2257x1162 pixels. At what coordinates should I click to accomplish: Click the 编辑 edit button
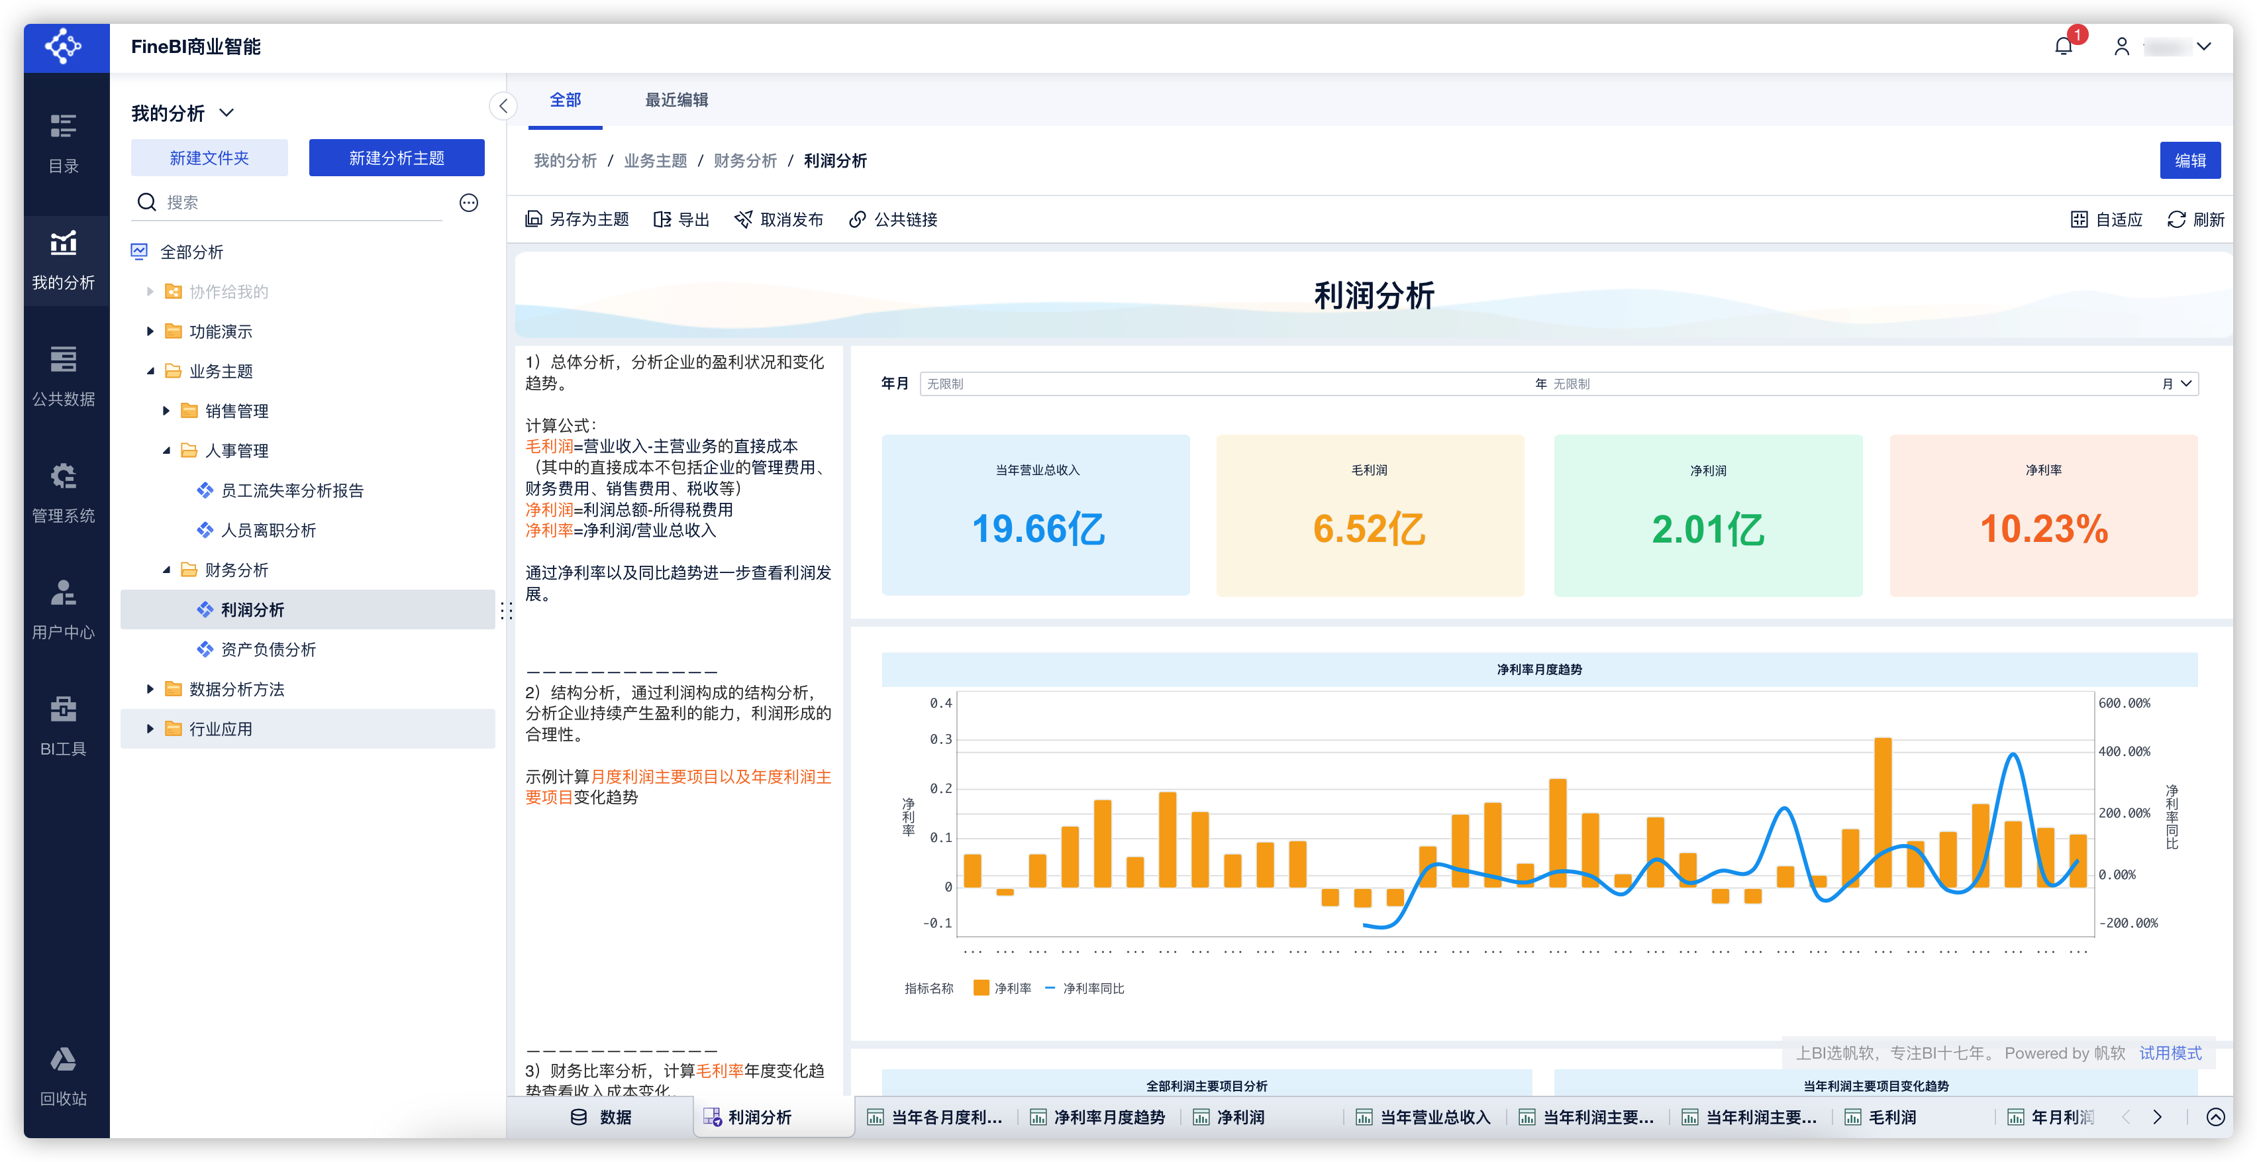[2189, 160]
